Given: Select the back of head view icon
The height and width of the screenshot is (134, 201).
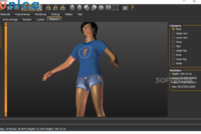Looking at the screenshot, I should [79, 7].
